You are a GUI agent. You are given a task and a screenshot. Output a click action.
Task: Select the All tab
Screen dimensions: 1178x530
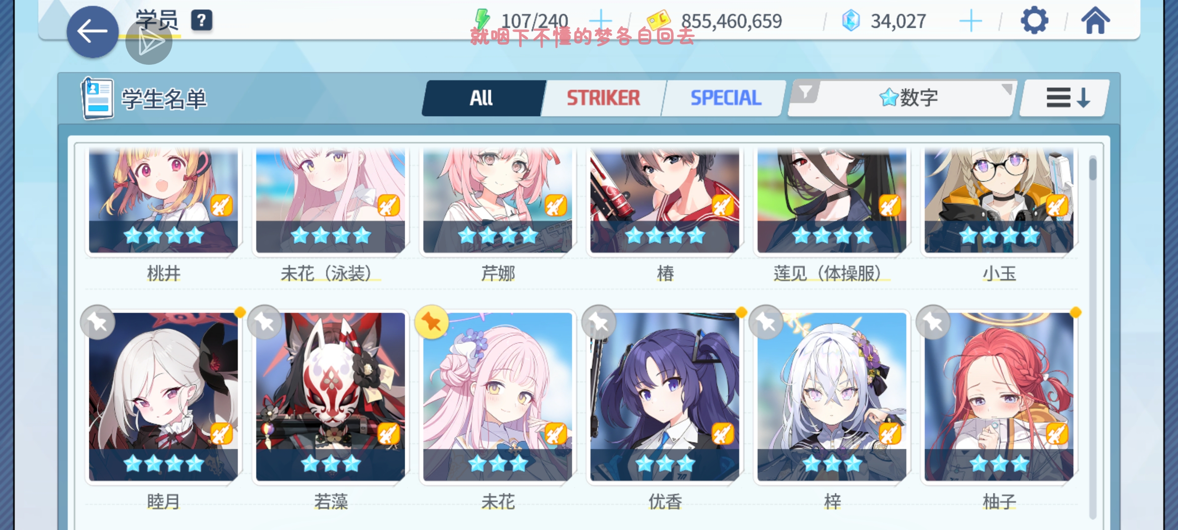[x=481, y=98]
